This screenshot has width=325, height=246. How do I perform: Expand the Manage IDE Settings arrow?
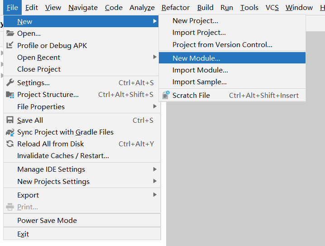click(155, 169)
